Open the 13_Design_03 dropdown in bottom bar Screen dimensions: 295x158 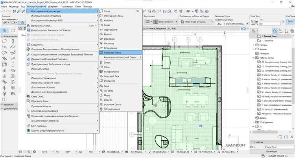(x=191, y=152)
